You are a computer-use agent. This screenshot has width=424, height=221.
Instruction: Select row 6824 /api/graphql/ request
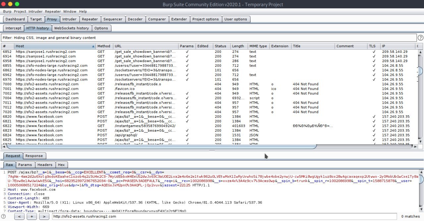point(210,135)
